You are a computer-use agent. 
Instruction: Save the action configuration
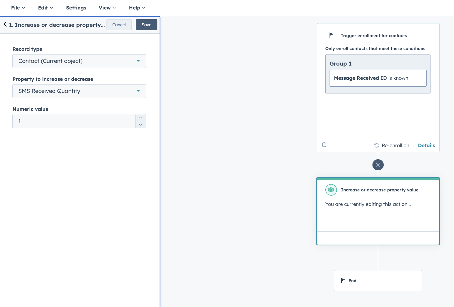[x=146, y=24]
